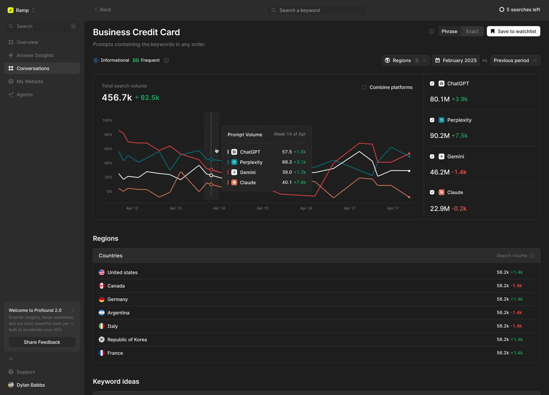
Task: Open the Regions filter dropdown
Action: (x=406, y=60)
